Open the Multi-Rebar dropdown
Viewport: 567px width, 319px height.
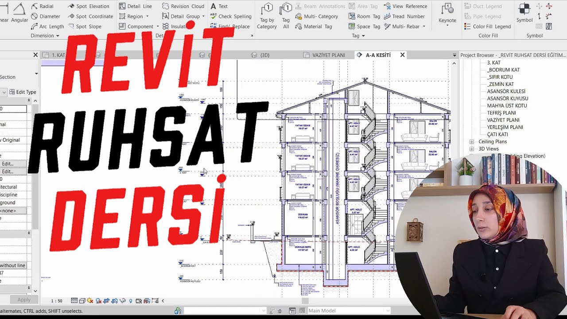point(424,27)
